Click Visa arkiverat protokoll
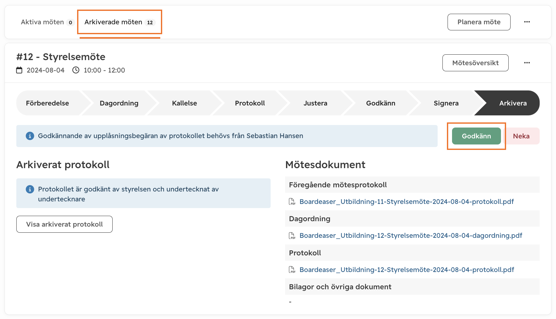The image size is (556, 319). click(64, 224)
